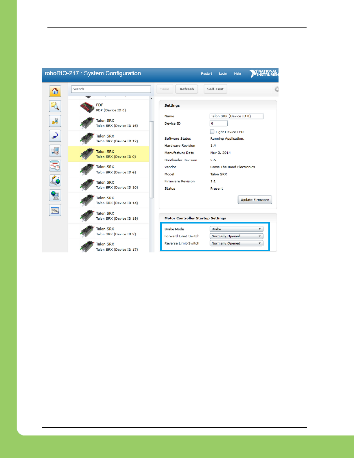Open the calendar with clock icon

55,166
